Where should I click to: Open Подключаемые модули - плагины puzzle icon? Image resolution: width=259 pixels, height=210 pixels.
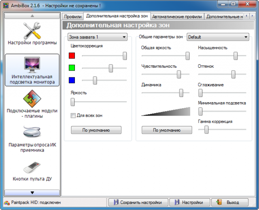[x=32, y=99]
